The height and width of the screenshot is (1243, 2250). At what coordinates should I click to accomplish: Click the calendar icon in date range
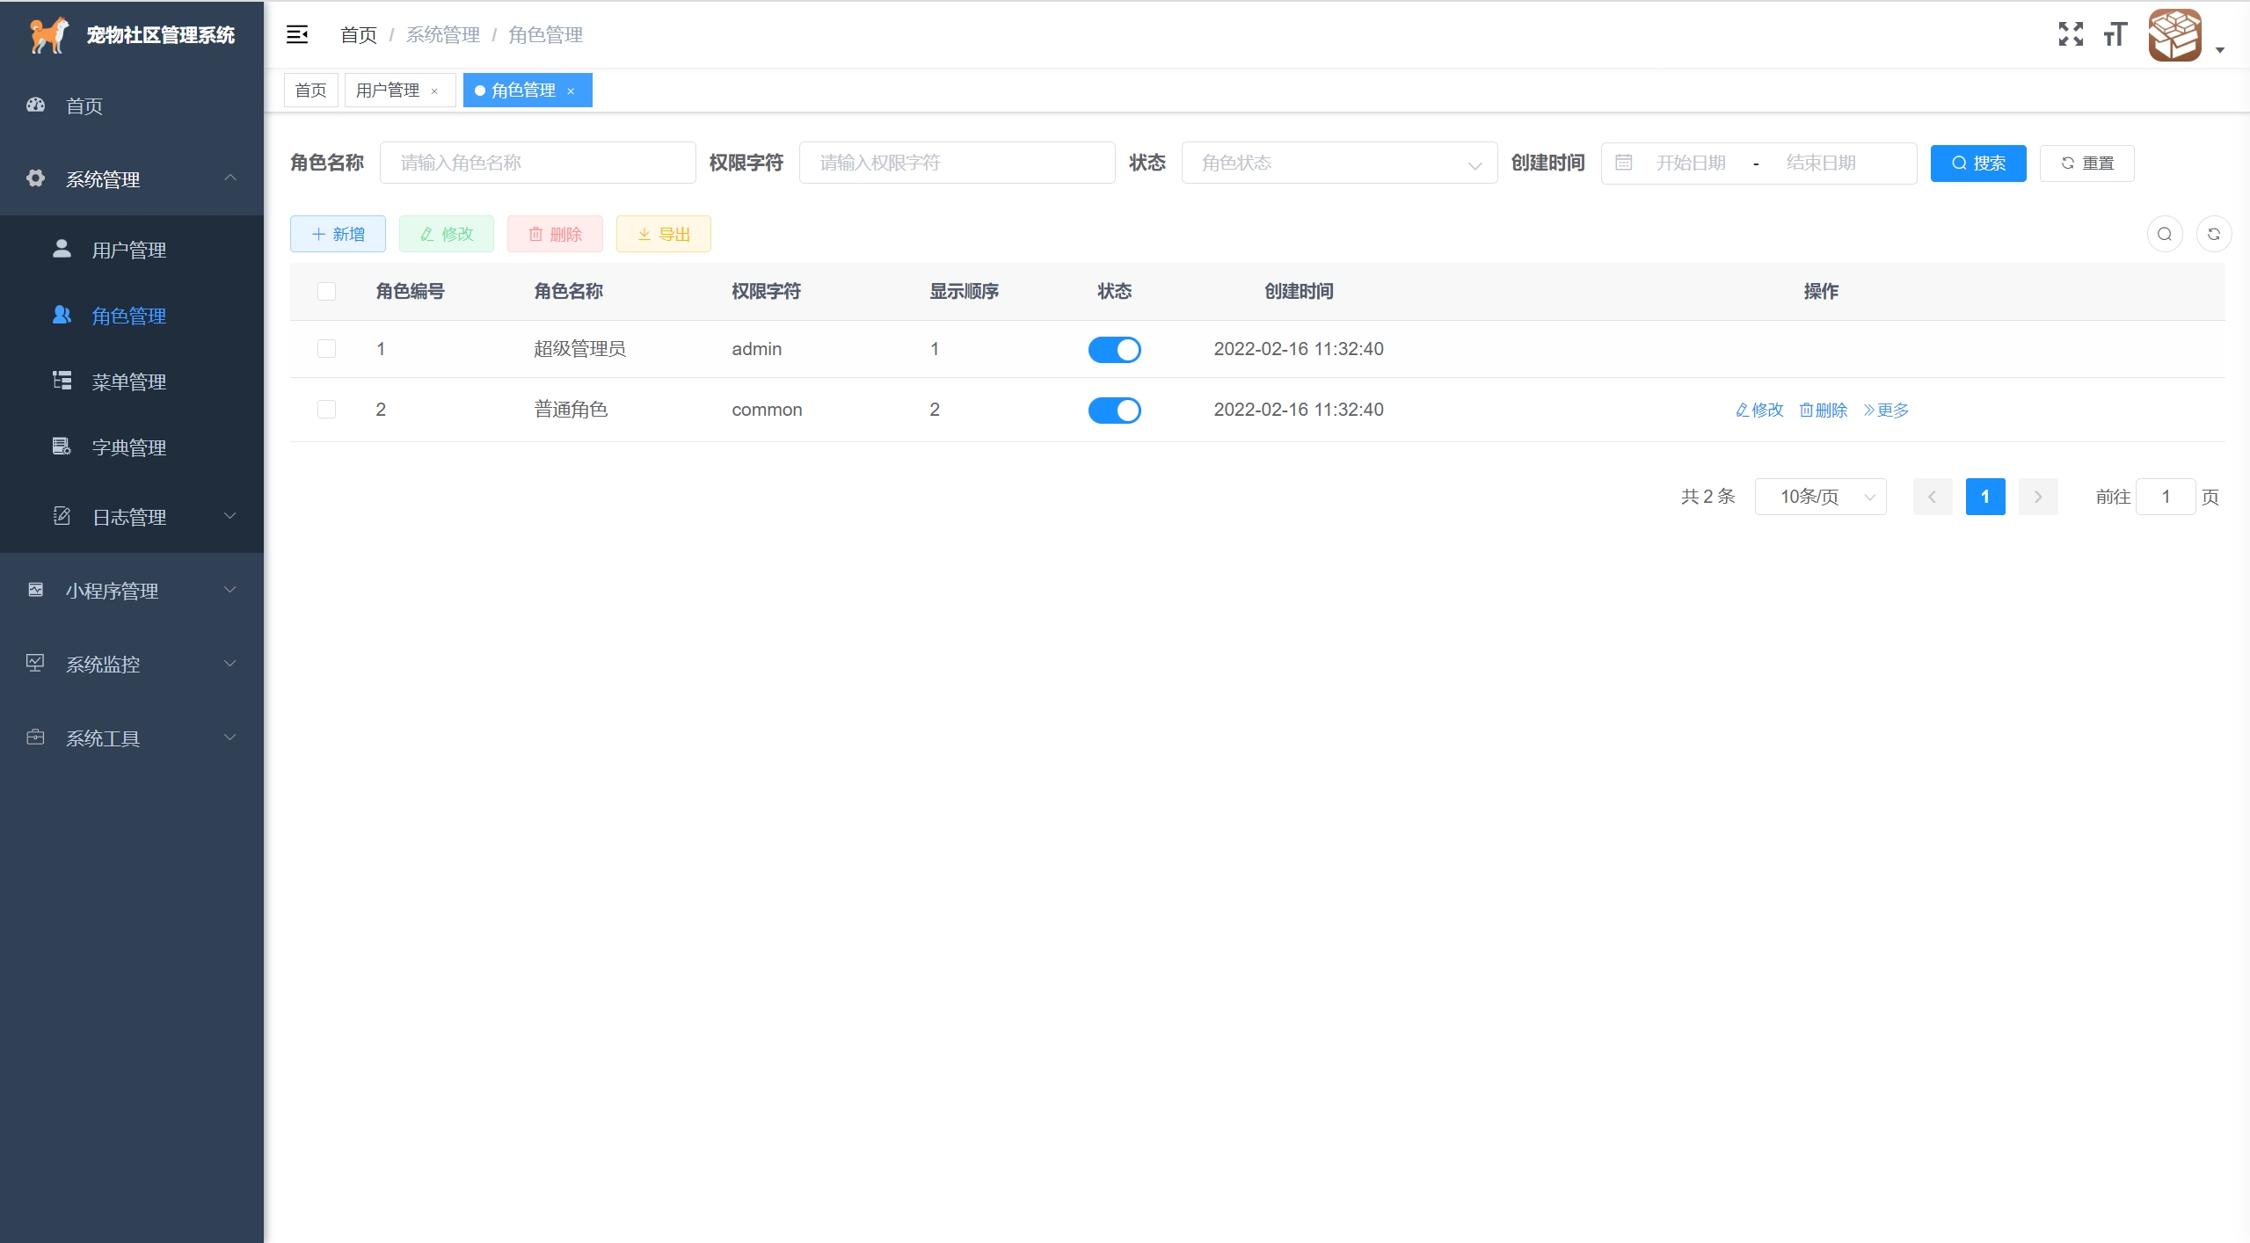coord(1624,163)
